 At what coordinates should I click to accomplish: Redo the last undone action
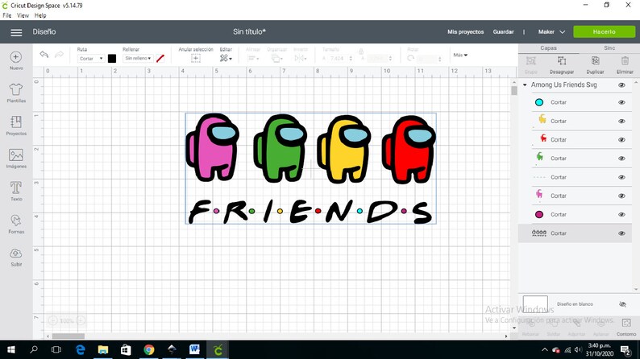(59, 55)
